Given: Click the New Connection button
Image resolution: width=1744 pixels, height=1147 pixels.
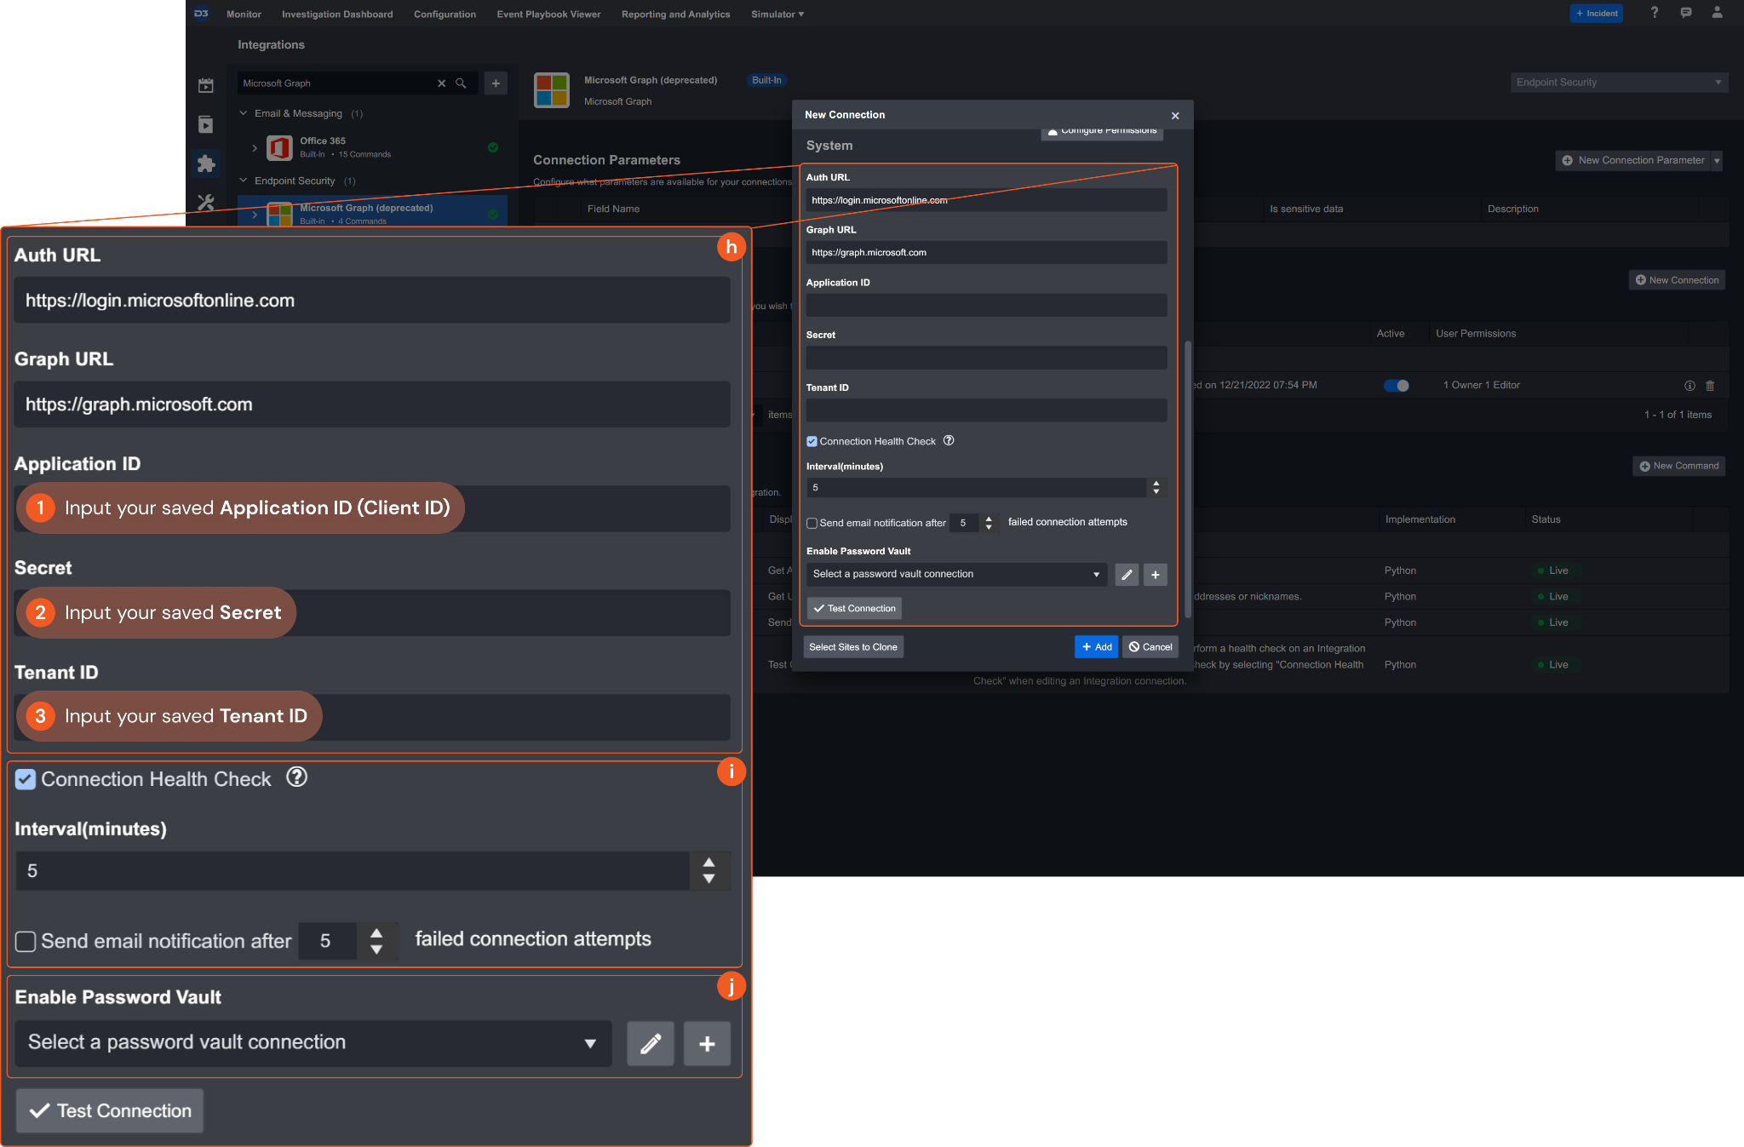Looking at the screenshot, I should [1678, 280].
